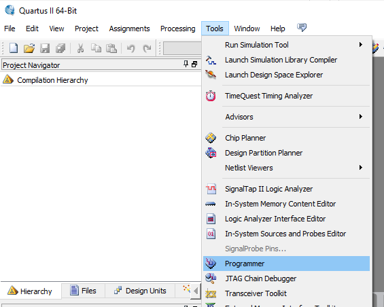Click the Save toolbar icon

click(x=45, y=48)
